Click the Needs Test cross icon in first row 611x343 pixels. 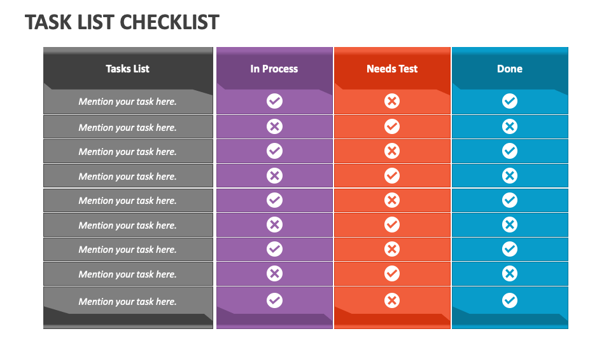click(392, 101)
